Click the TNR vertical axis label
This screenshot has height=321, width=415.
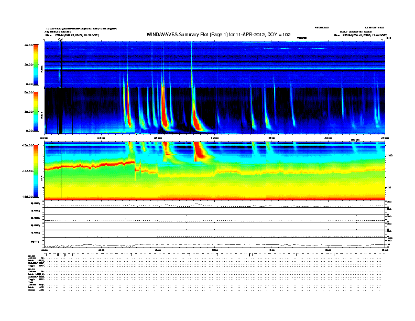tap(41, 179)
